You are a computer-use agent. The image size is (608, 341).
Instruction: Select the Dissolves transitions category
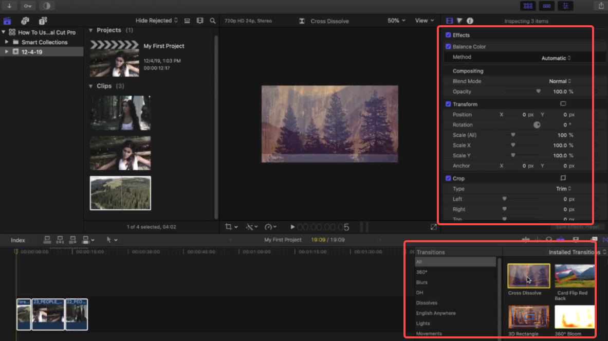pos(426,303)
